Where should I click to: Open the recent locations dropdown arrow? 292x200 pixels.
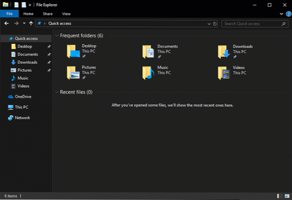coord(24,24)
